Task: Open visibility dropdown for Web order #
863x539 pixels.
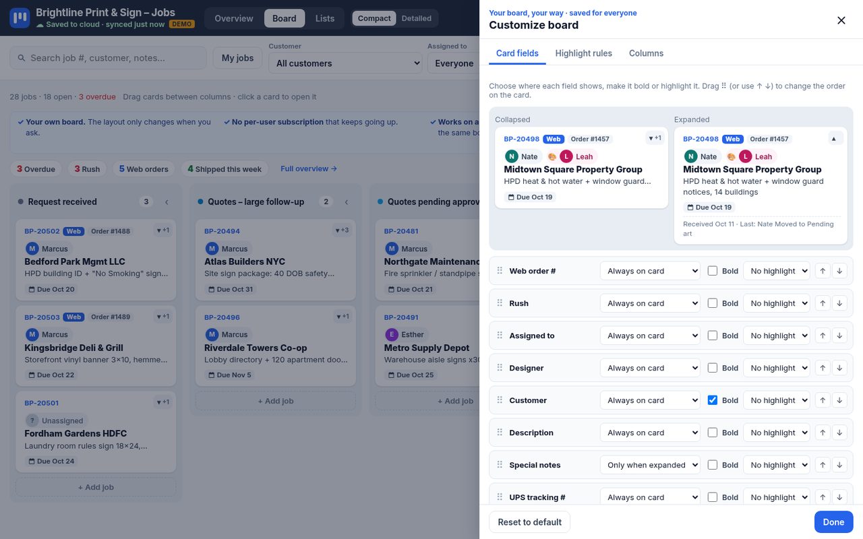Action: [650, 271]
